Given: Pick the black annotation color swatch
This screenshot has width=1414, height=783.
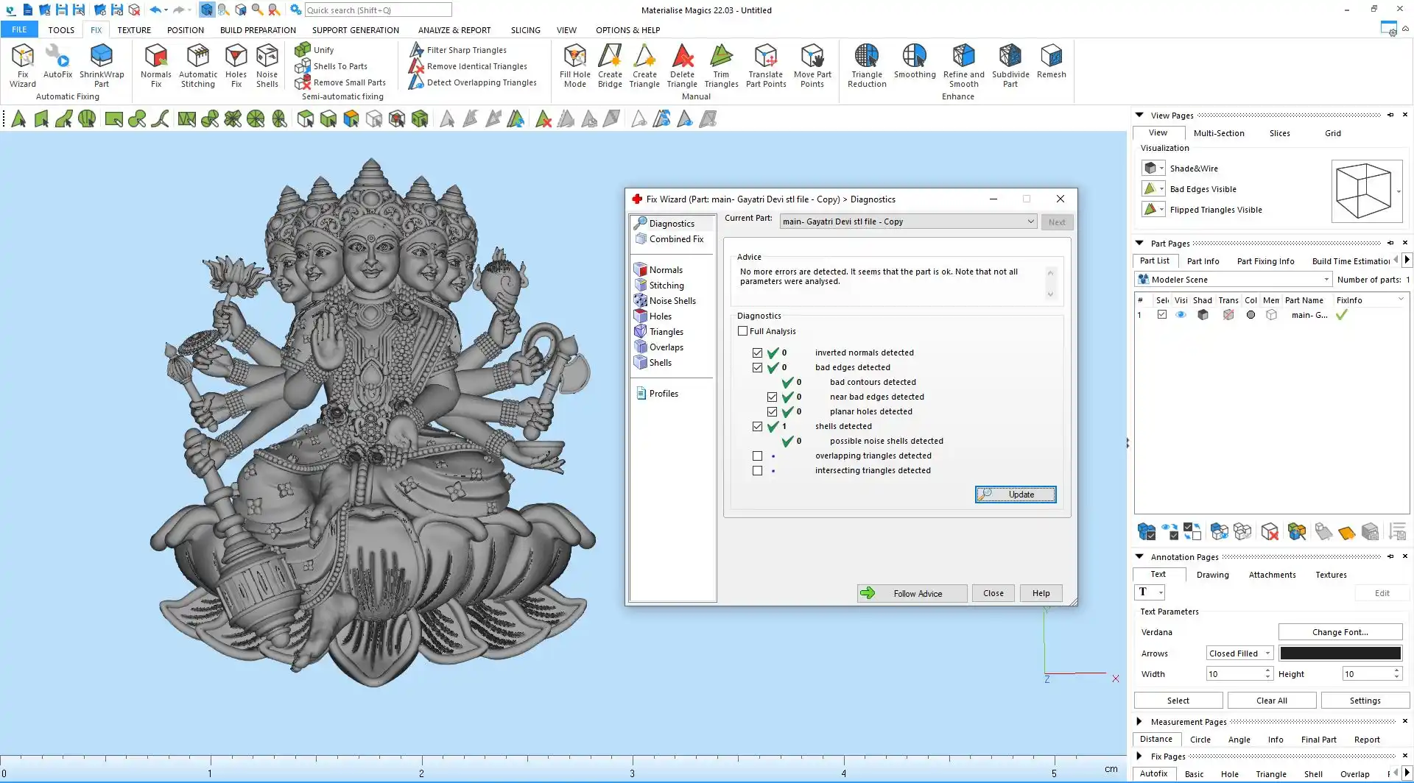Looking at the screenshot, I should pyautogui.click(x=1340, y=653).
